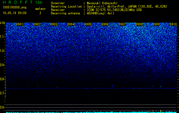This screenshot has width=179, height=113.
Task: Click the observer name Masayuki Kobayashi
Action: (x=102, y=3)
